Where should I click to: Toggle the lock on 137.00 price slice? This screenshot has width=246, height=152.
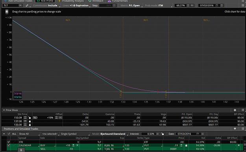(30, 121)
